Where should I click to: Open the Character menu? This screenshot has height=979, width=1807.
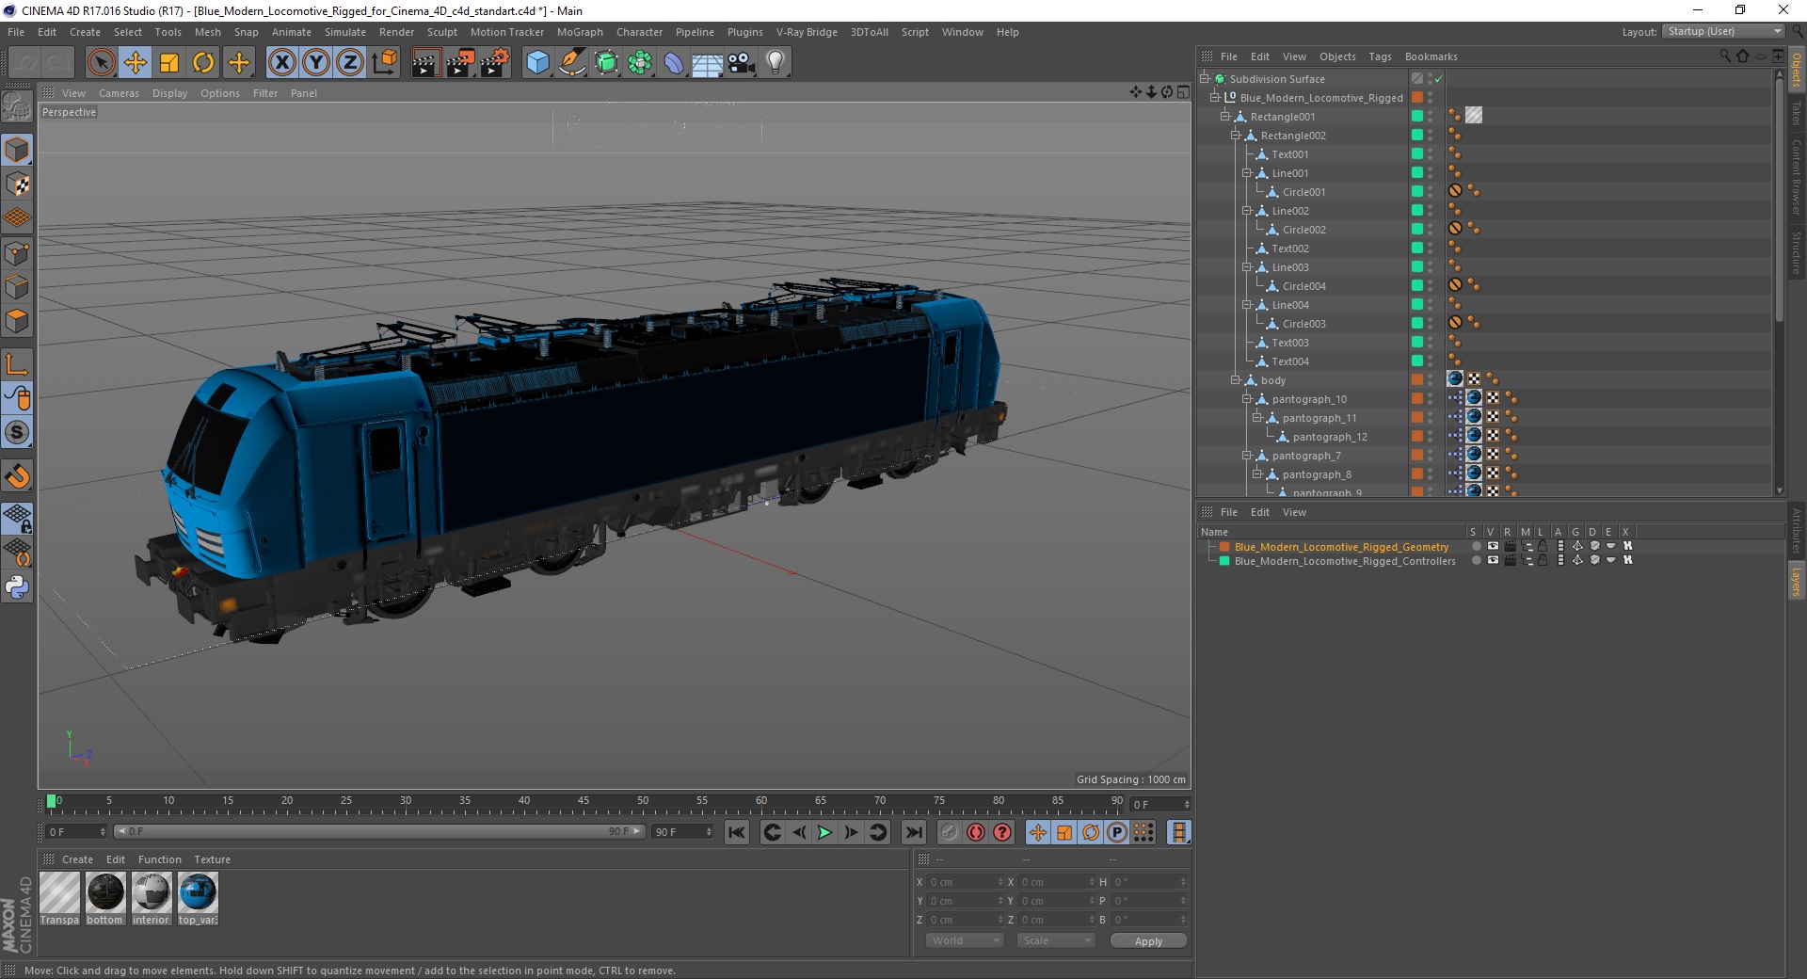[x=640, y=32]
